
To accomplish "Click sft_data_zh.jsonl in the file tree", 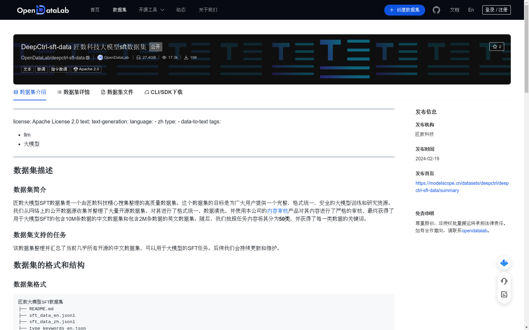I will (x=52, y=322).
